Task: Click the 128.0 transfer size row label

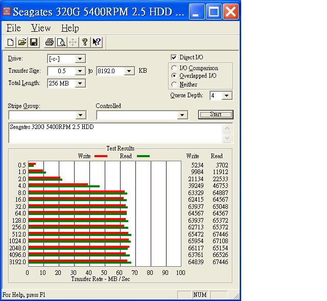Action: point(18,221)
